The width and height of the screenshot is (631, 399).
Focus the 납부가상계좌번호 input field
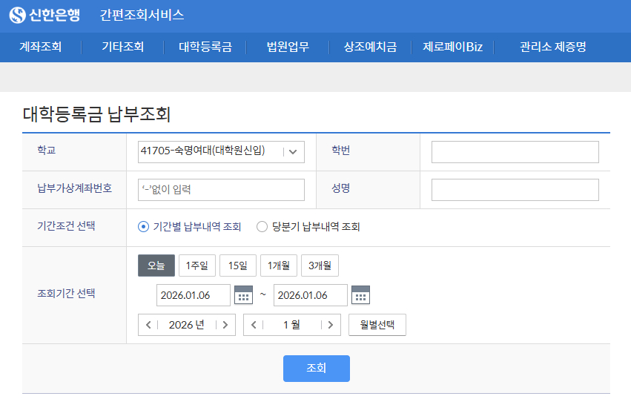pyautogui.click(x=221, y=190)
